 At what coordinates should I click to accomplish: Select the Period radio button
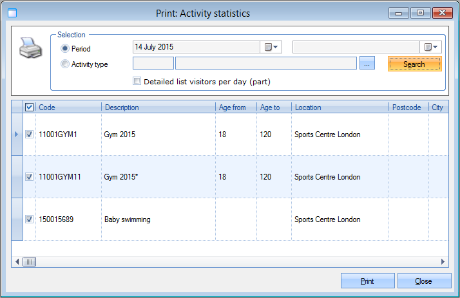[x=64, y=48]
